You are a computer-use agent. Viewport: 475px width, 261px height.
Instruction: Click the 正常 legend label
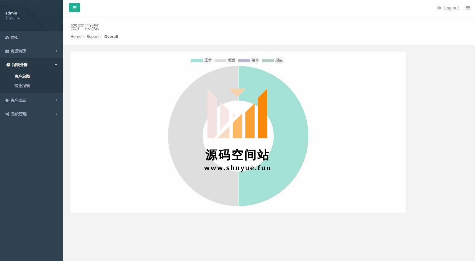pyautogui.click(x=208, y=60)
